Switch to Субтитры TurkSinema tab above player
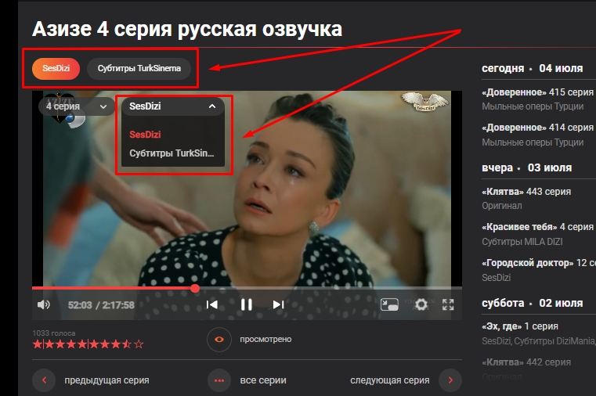The image size is (596, 396). point(139,68)
